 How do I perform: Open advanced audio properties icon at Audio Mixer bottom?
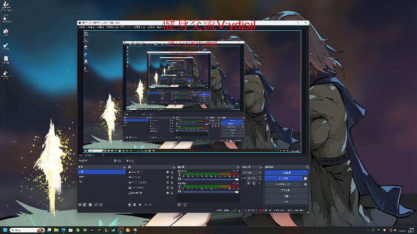[179, 204]
